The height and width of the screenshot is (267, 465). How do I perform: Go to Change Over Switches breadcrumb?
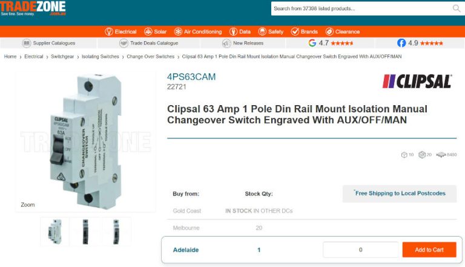coord(150,57)
